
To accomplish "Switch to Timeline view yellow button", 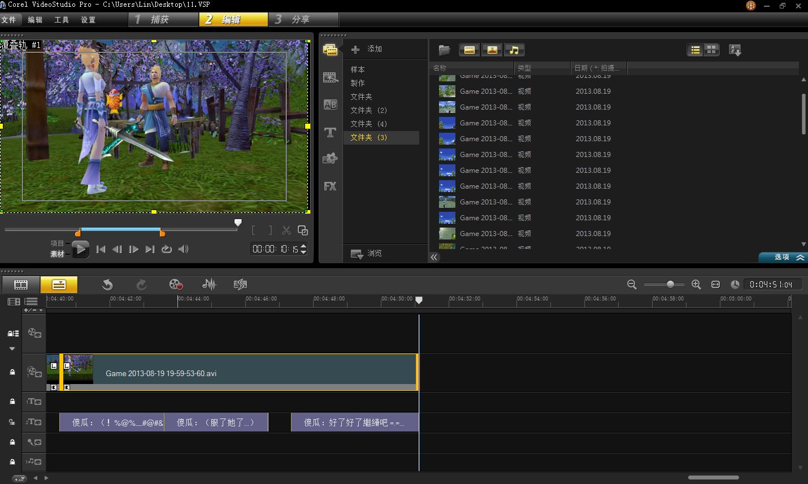I will click(59, 285).
